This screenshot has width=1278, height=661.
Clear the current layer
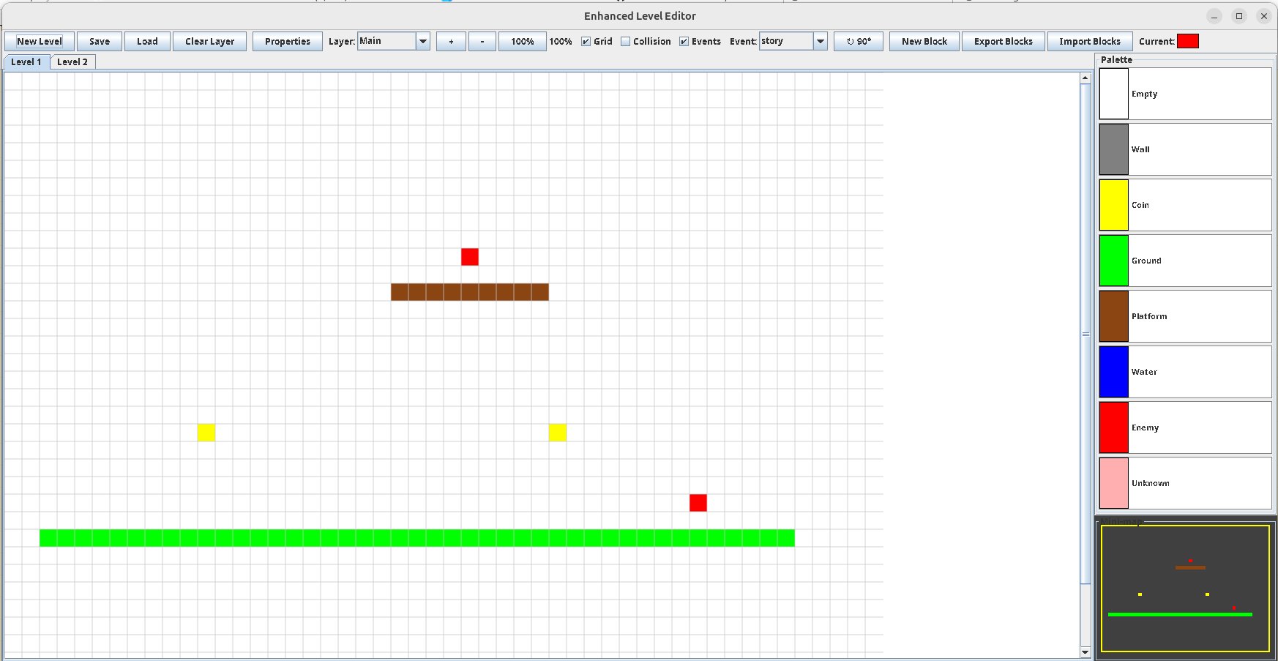[210, 42]
